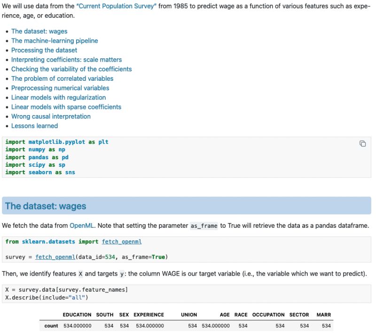
Task: Open "The dataset: wages" table of contents entry
Action: [40, 31]
